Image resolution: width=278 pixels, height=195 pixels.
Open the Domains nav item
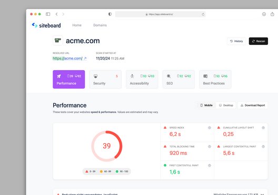100,25
